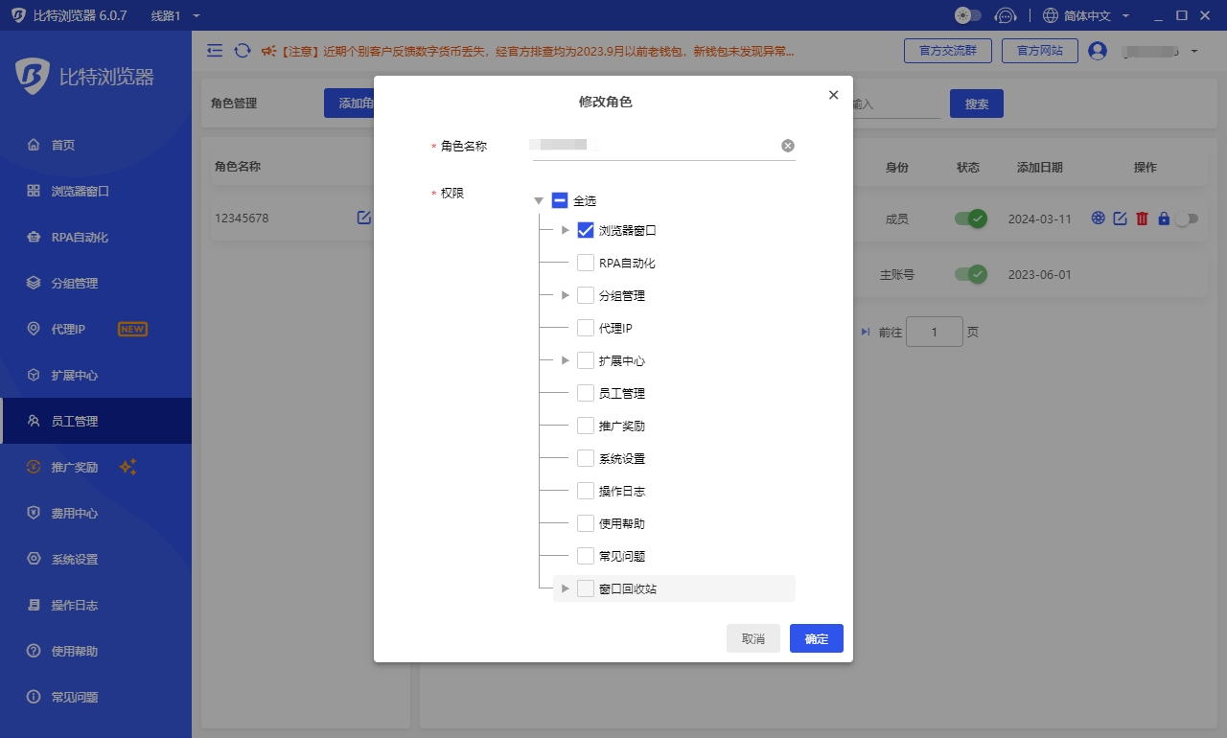This screenshot has width=1227, height=738.
Task: Clear the role name field with the X icon
Action: click(788, 146)
